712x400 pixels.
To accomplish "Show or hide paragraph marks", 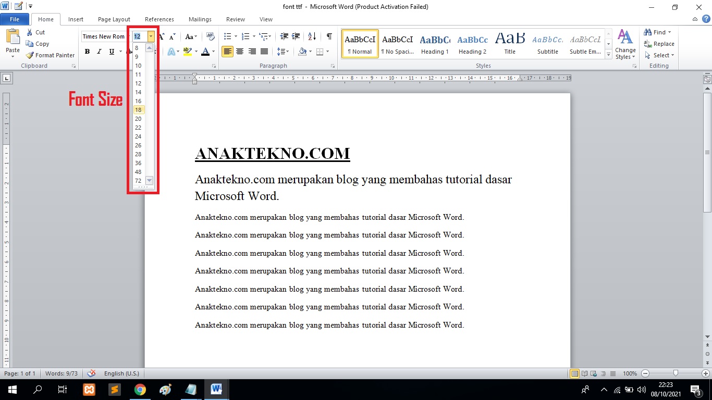I will [x=329, y=36].
